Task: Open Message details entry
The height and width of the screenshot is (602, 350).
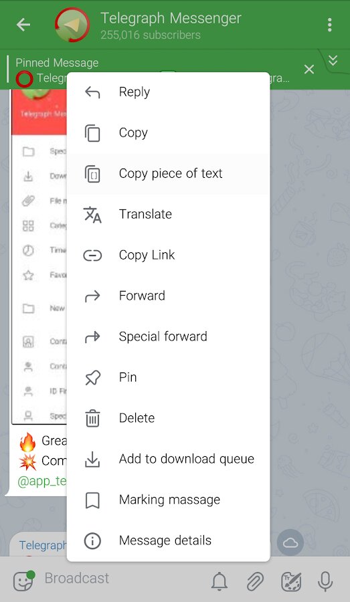Action: click(x=168, y=540)
